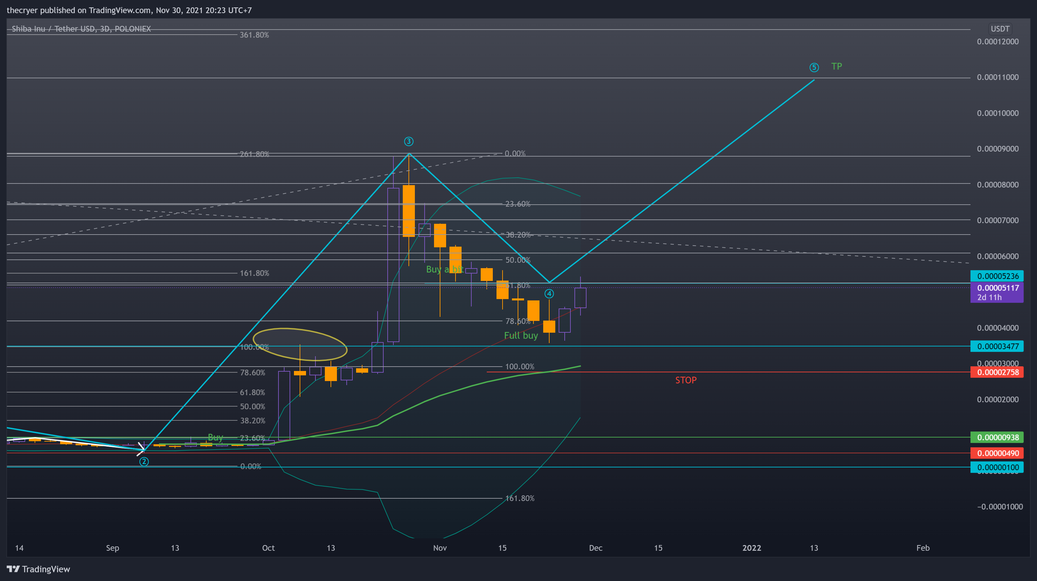Click the wave 4 circled marker
1037x581 pixels.
[549, 293]
